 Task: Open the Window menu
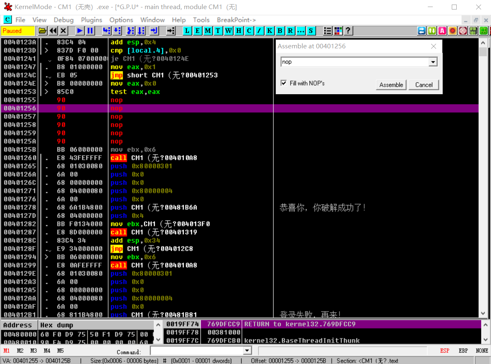(152, 20)
